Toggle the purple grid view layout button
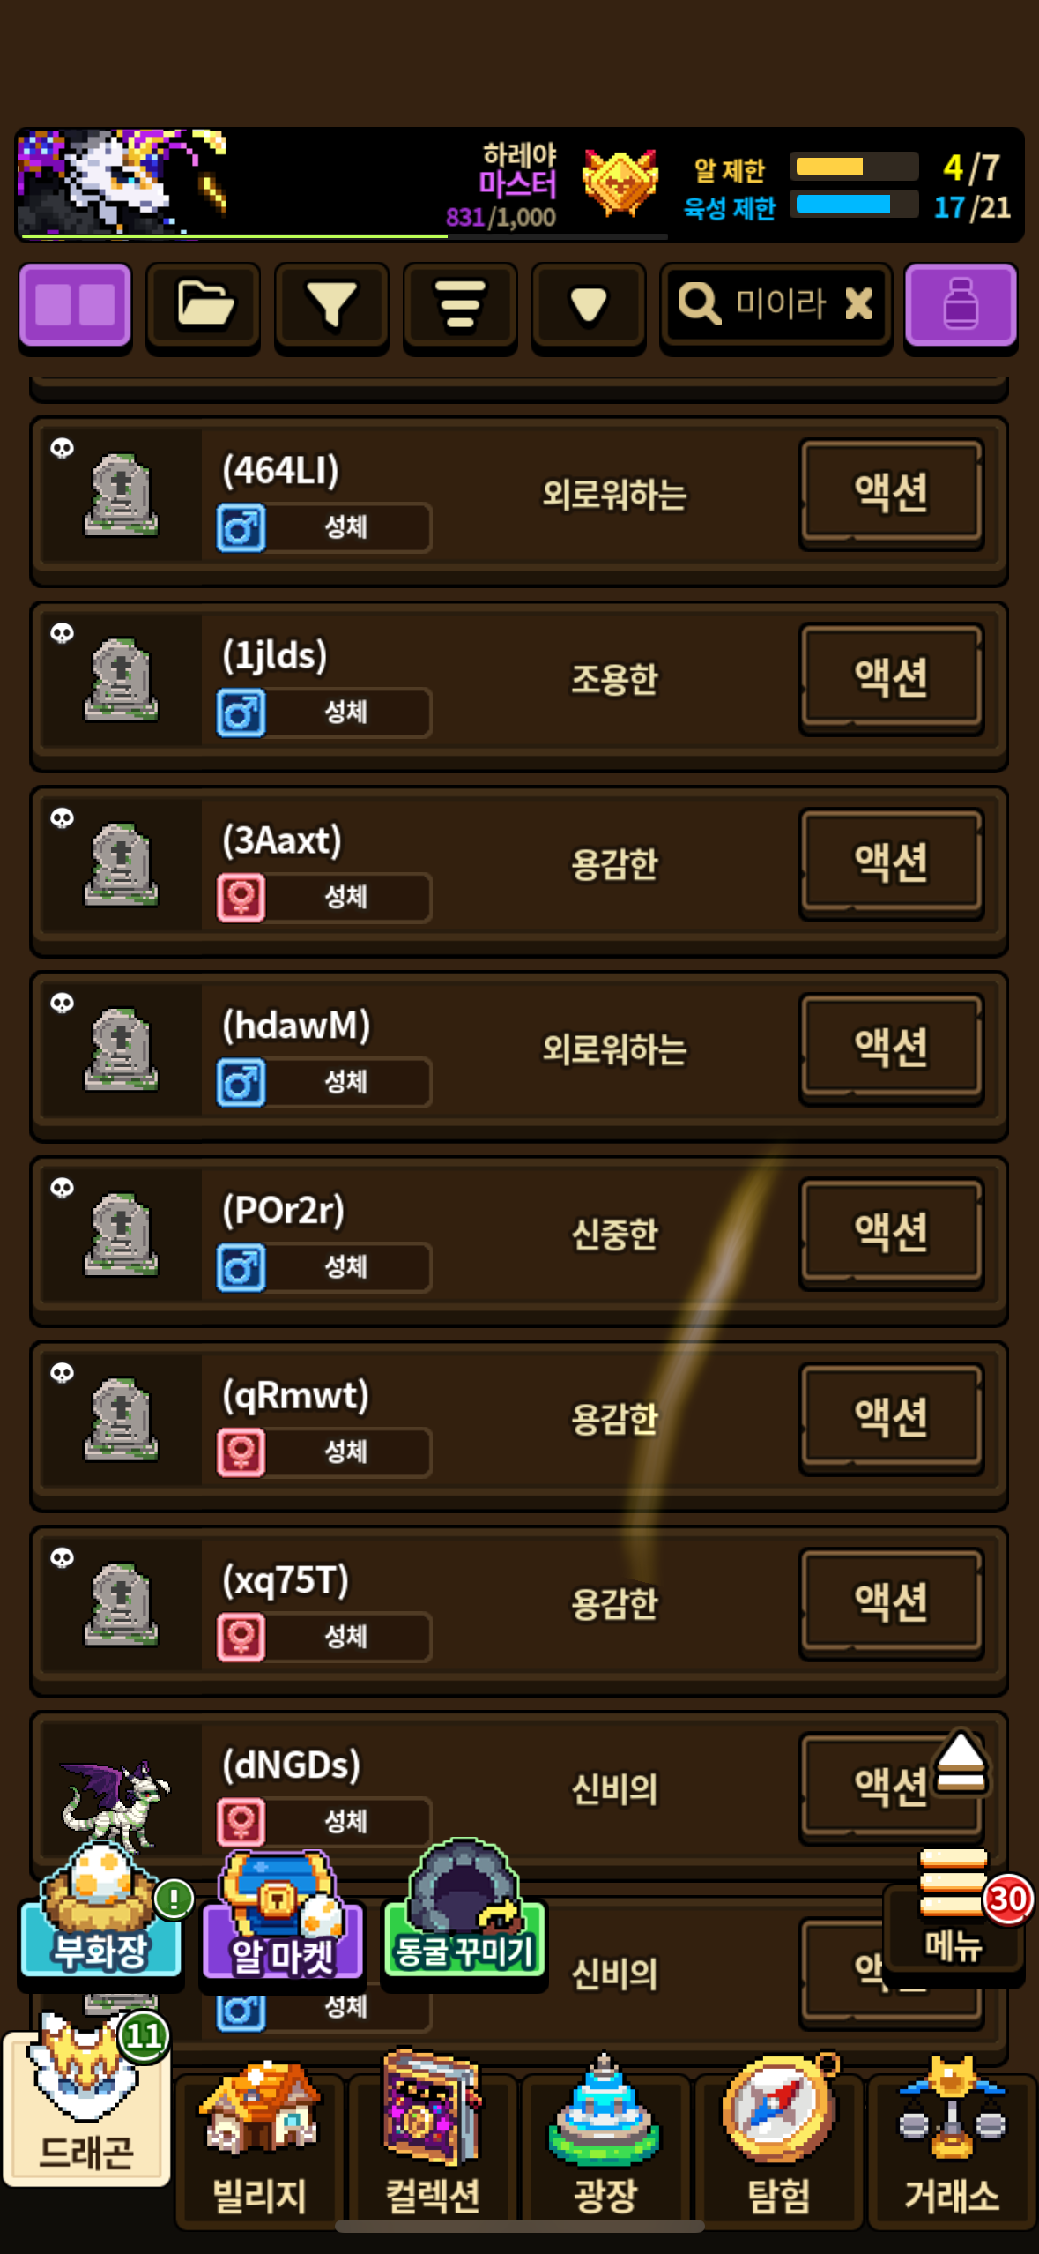The image size is (1039, 2254). (76, 306)
